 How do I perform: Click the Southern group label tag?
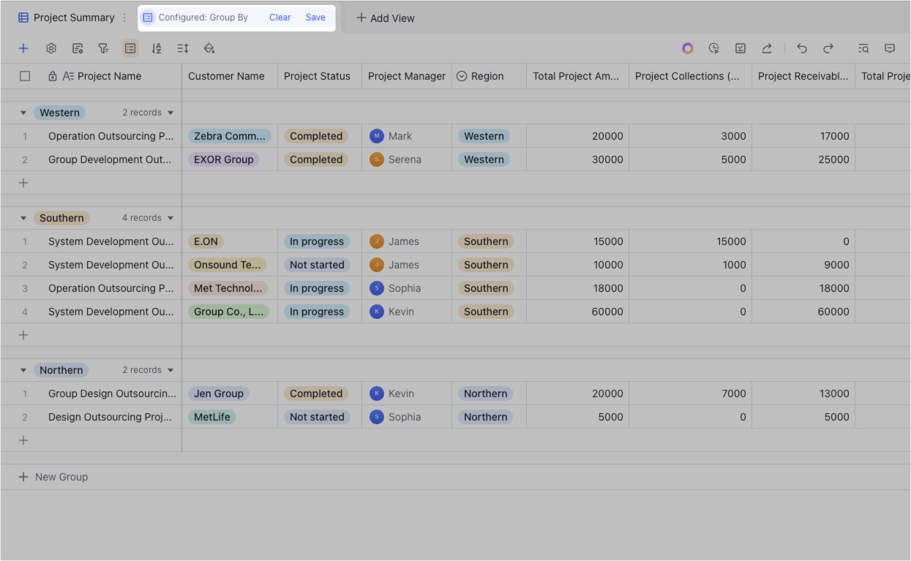tap(61, 218)
